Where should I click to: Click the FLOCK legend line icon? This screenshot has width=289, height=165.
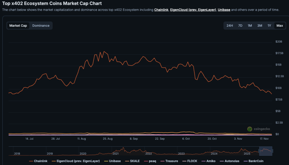pos(185,161)
